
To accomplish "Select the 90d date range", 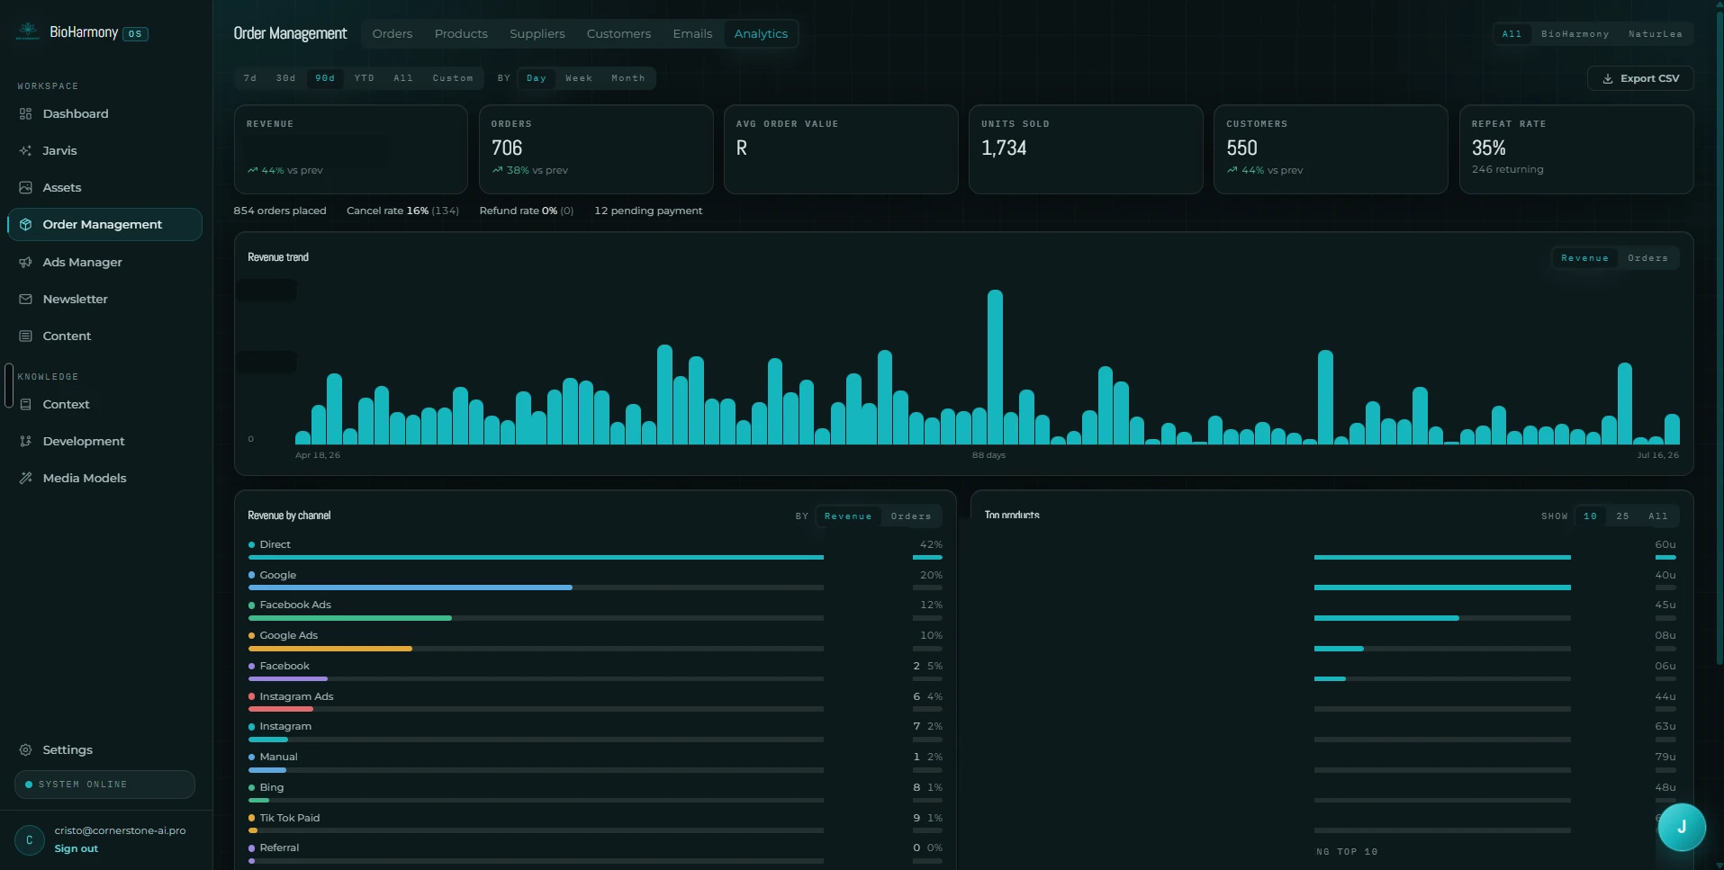I will pos(325,78).
